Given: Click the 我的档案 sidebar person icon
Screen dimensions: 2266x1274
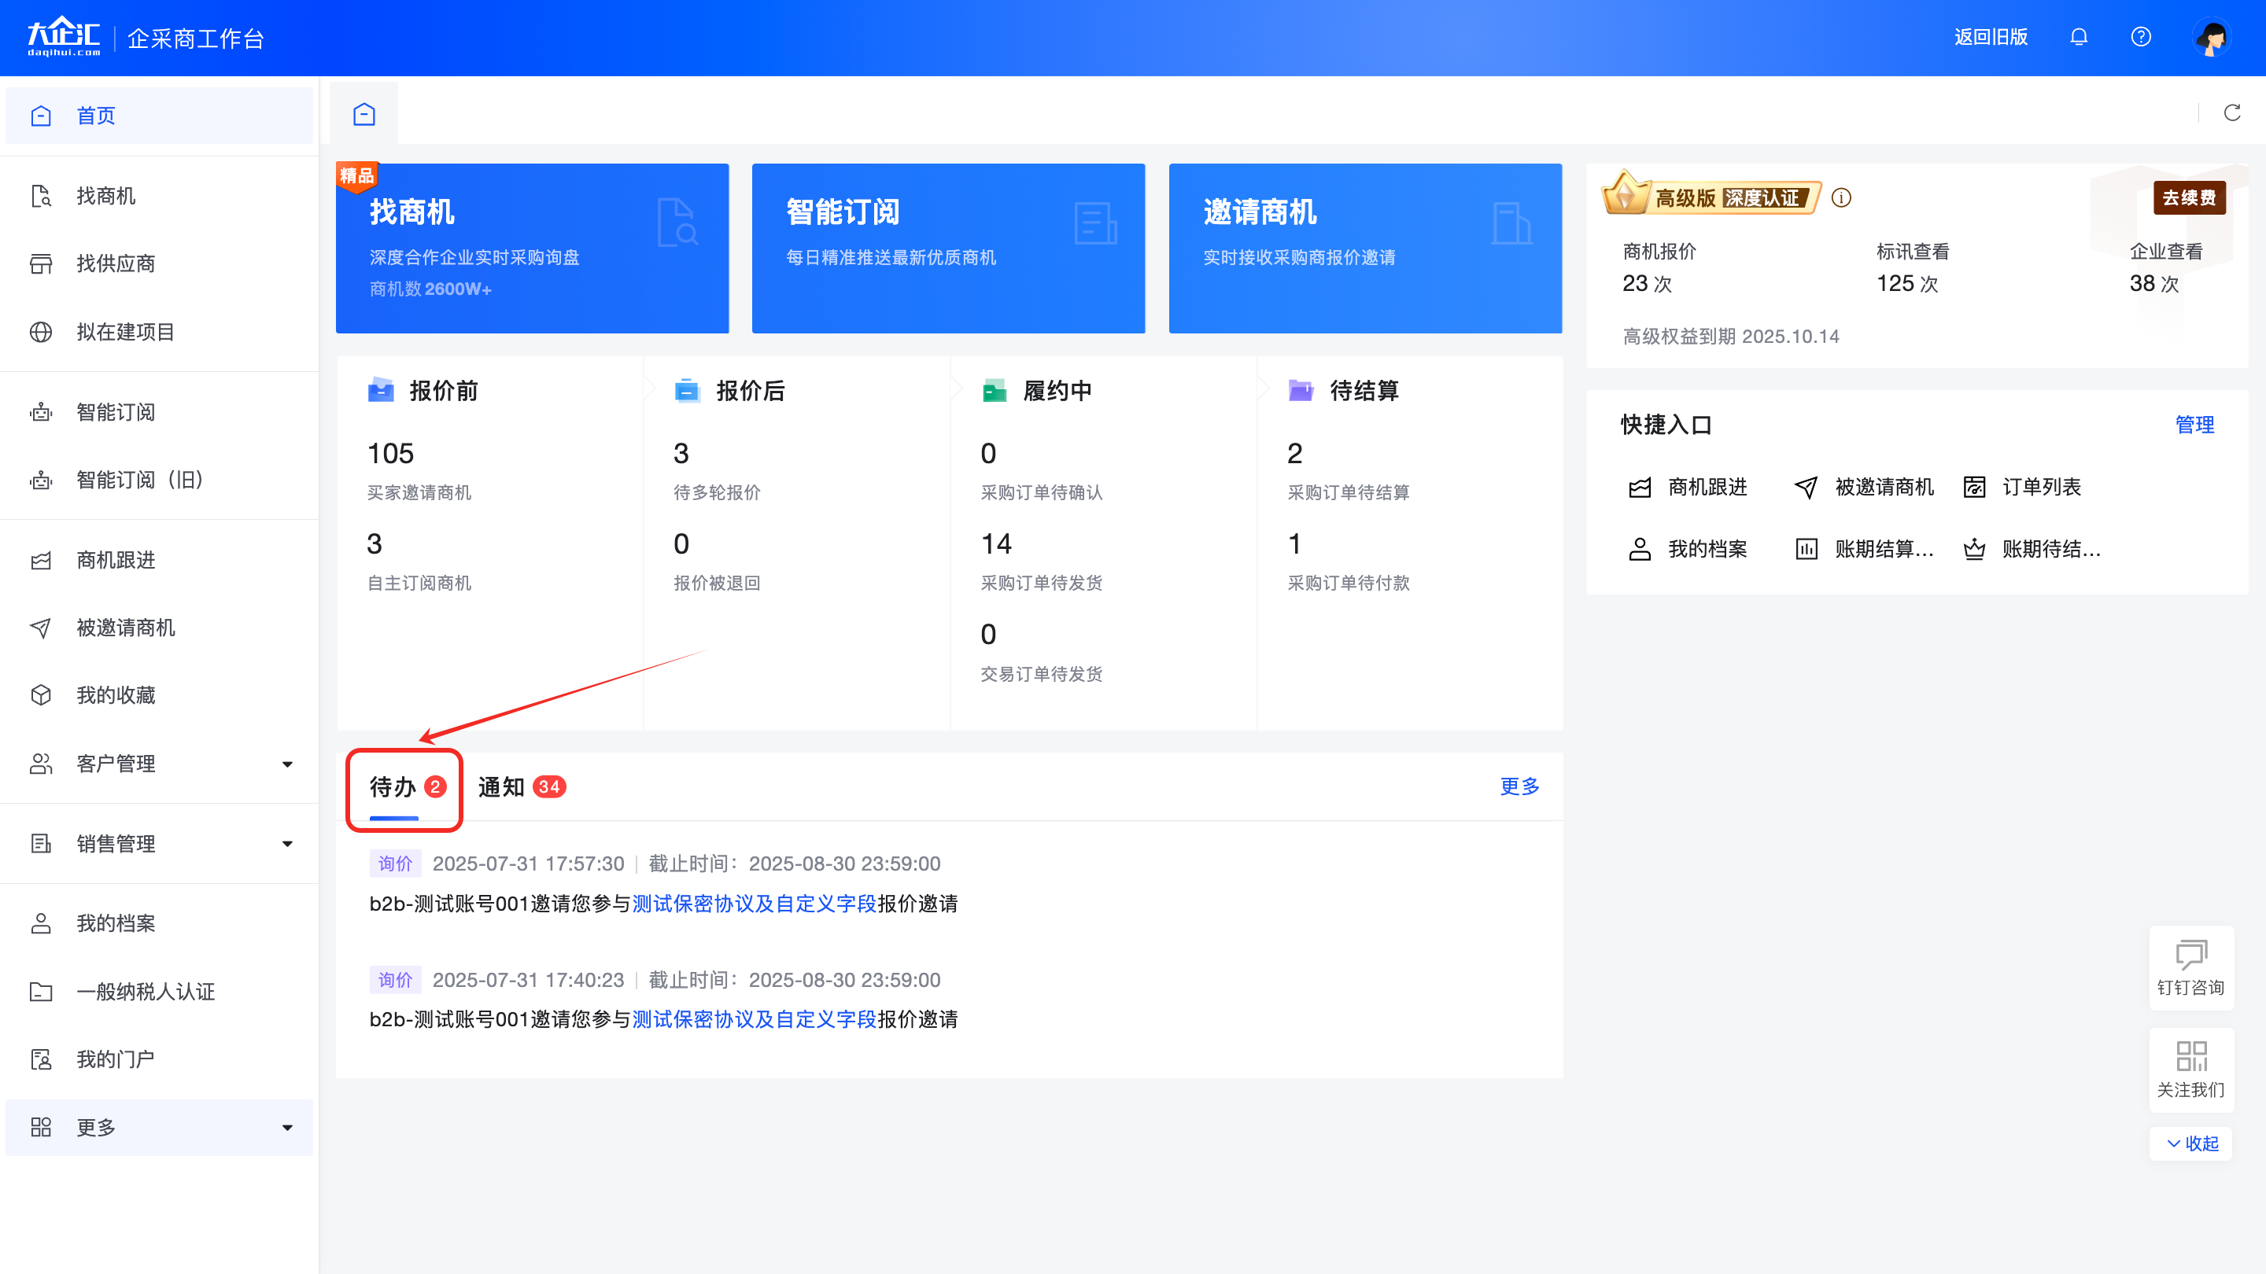Looking at the screenshot, I should click(42, 923).
